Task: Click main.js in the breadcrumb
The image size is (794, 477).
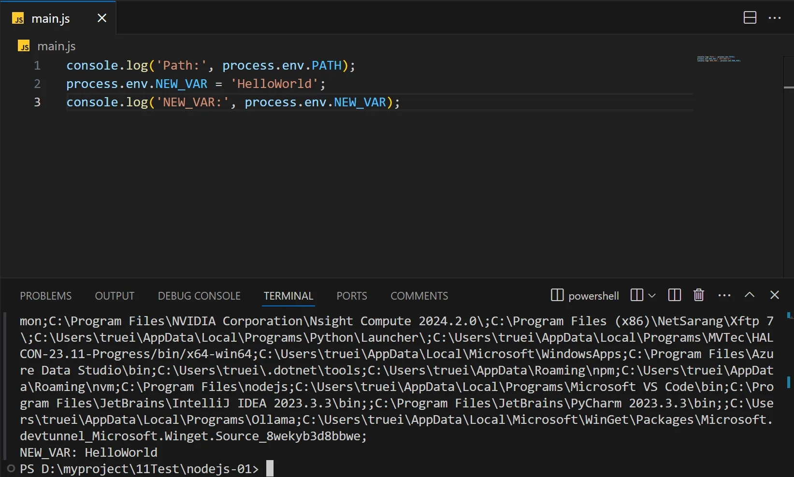Action: 57,46
